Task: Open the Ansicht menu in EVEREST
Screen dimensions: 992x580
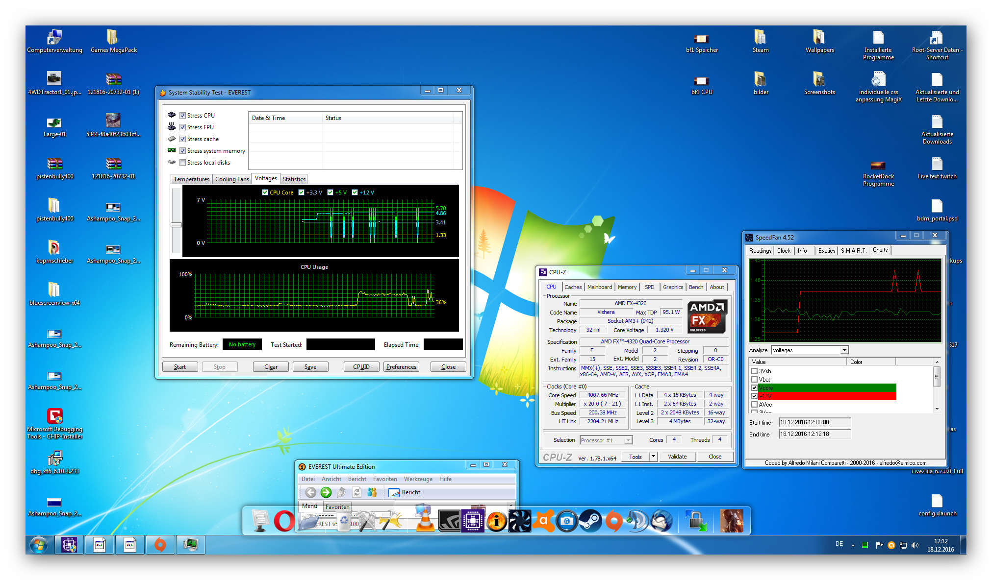Action: (331, 479)
